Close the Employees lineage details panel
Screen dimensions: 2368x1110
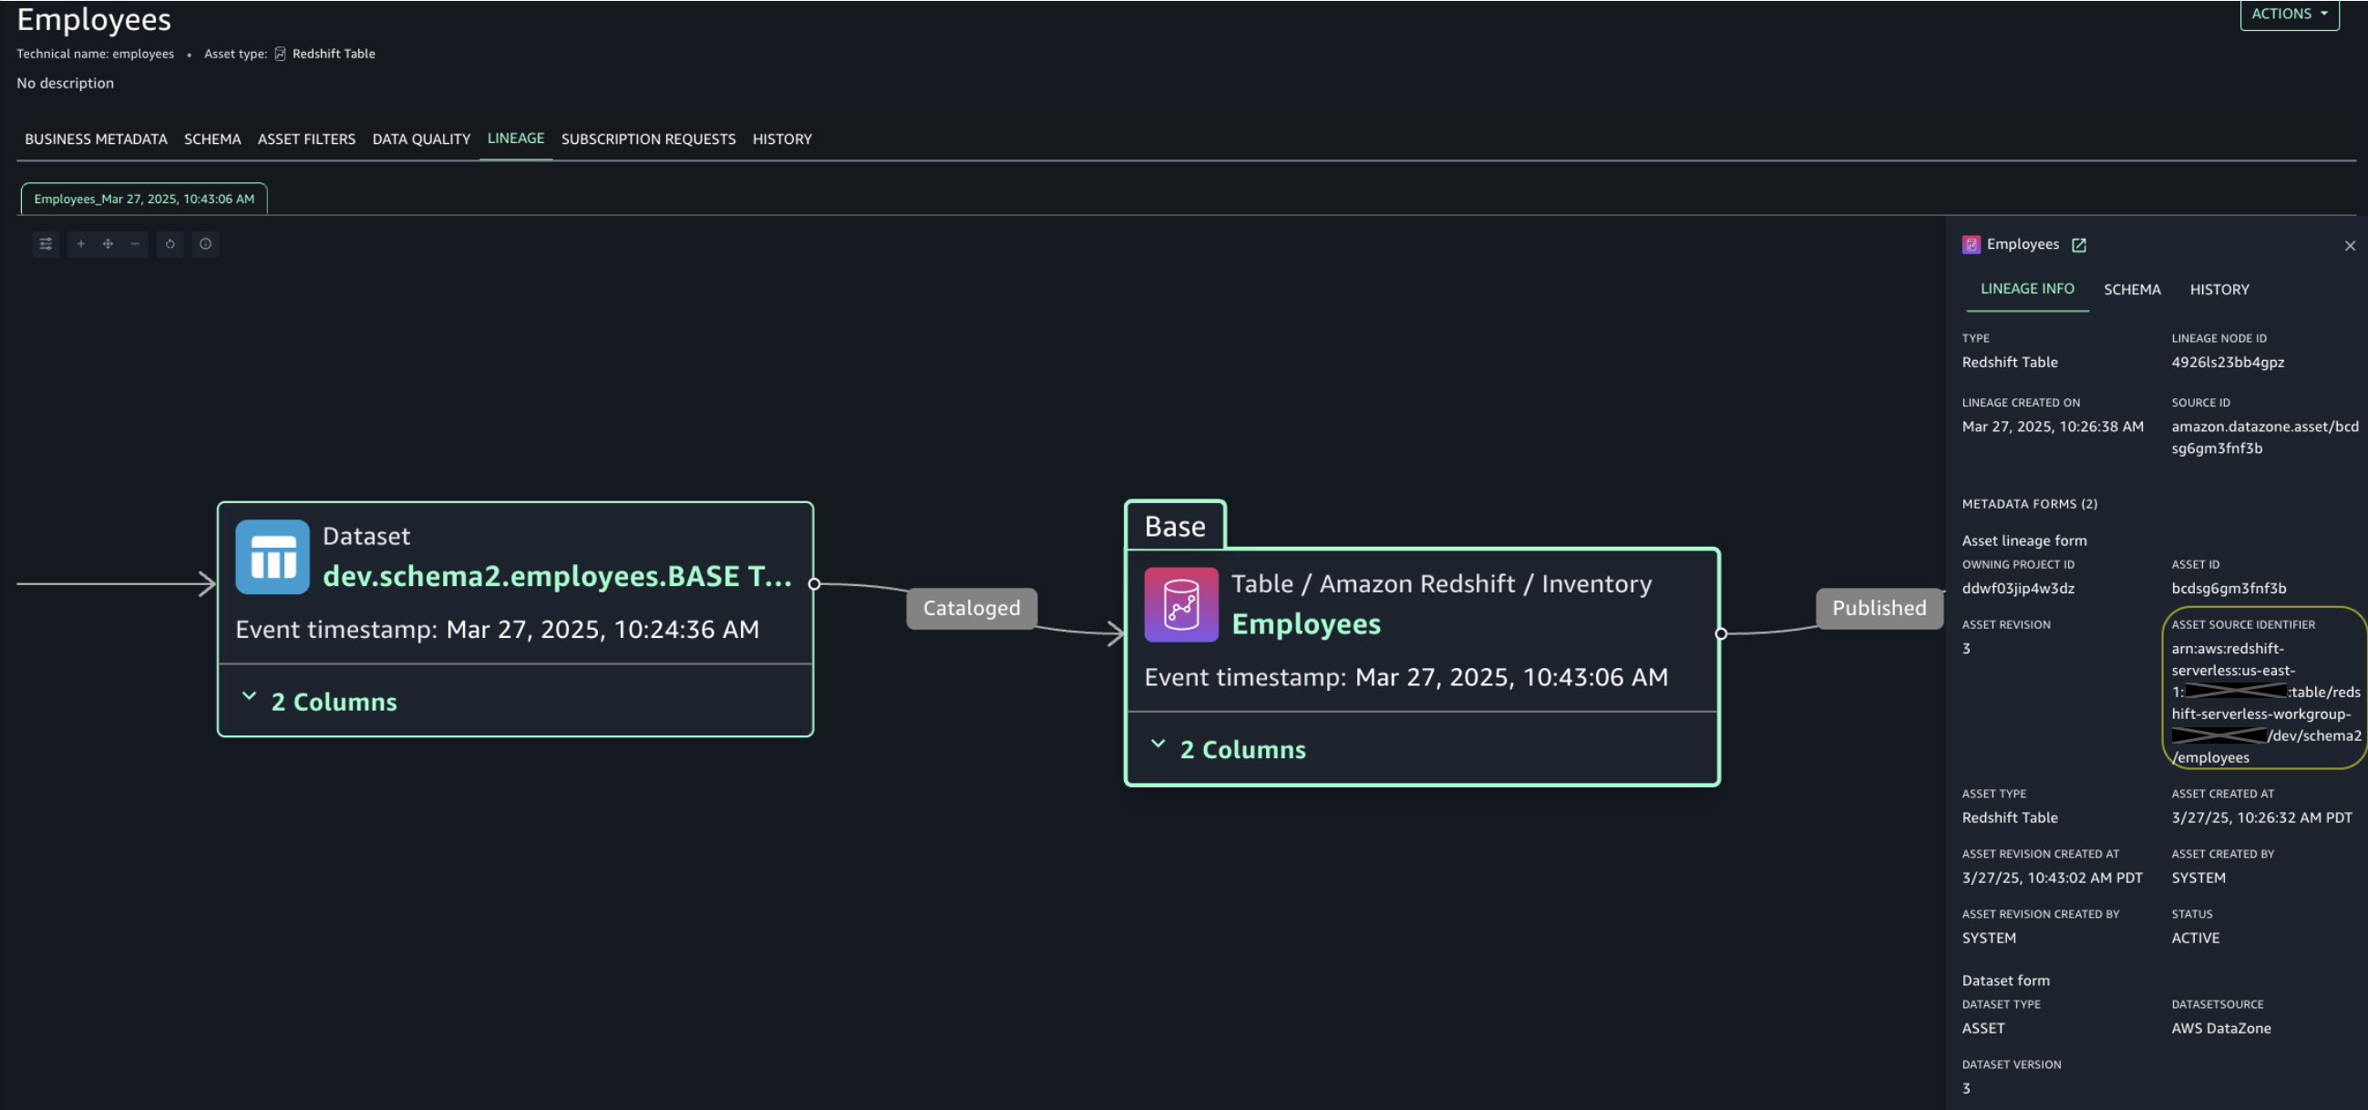(x=2350, y=246)
